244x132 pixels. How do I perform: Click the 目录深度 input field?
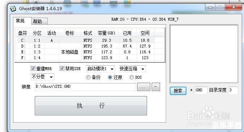(x=233, y=90)
